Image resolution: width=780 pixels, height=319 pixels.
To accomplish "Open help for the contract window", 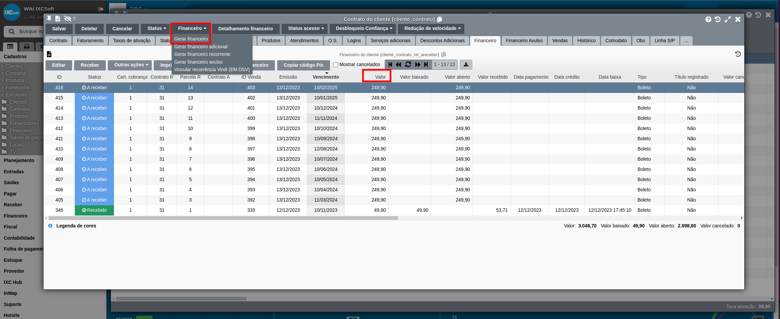I will [708, 19].
